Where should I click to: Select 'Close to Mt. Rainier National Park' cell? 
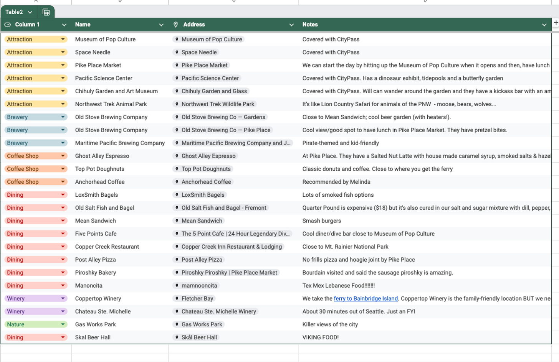pos(425,247)
